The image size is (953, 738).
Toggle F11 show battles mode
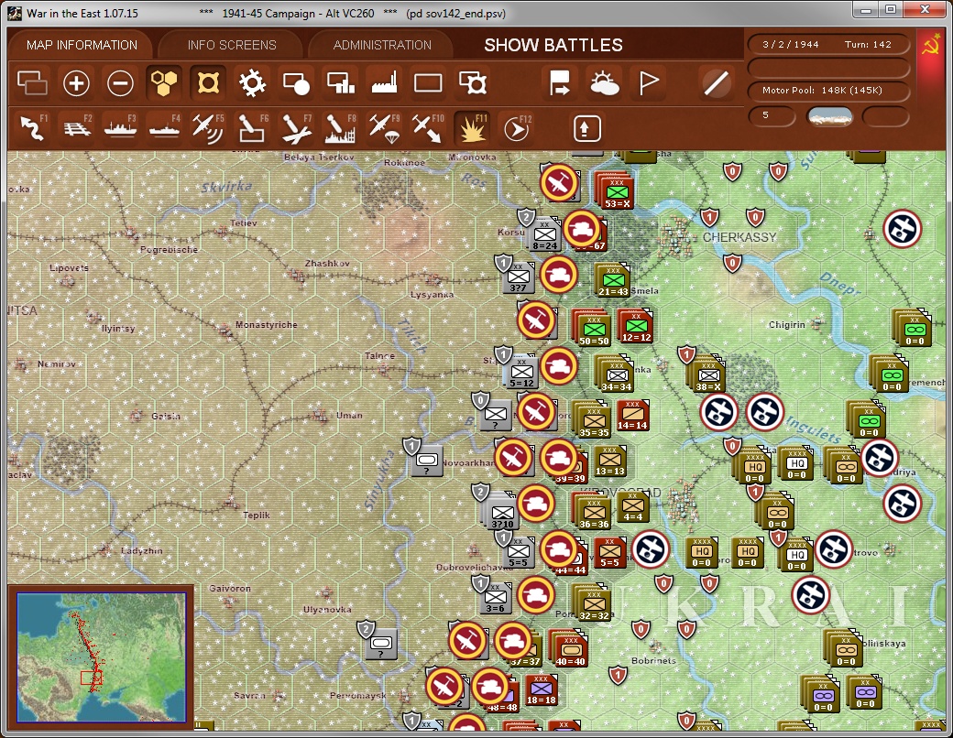click(472, 128)
